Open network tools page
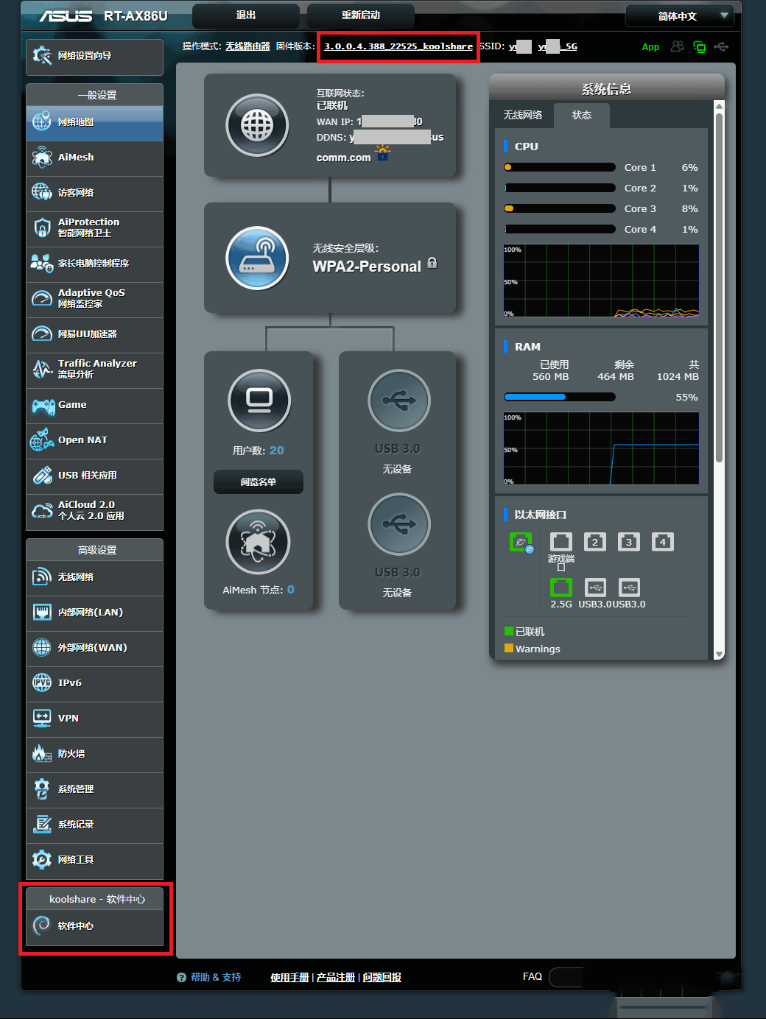 [94, 861]
